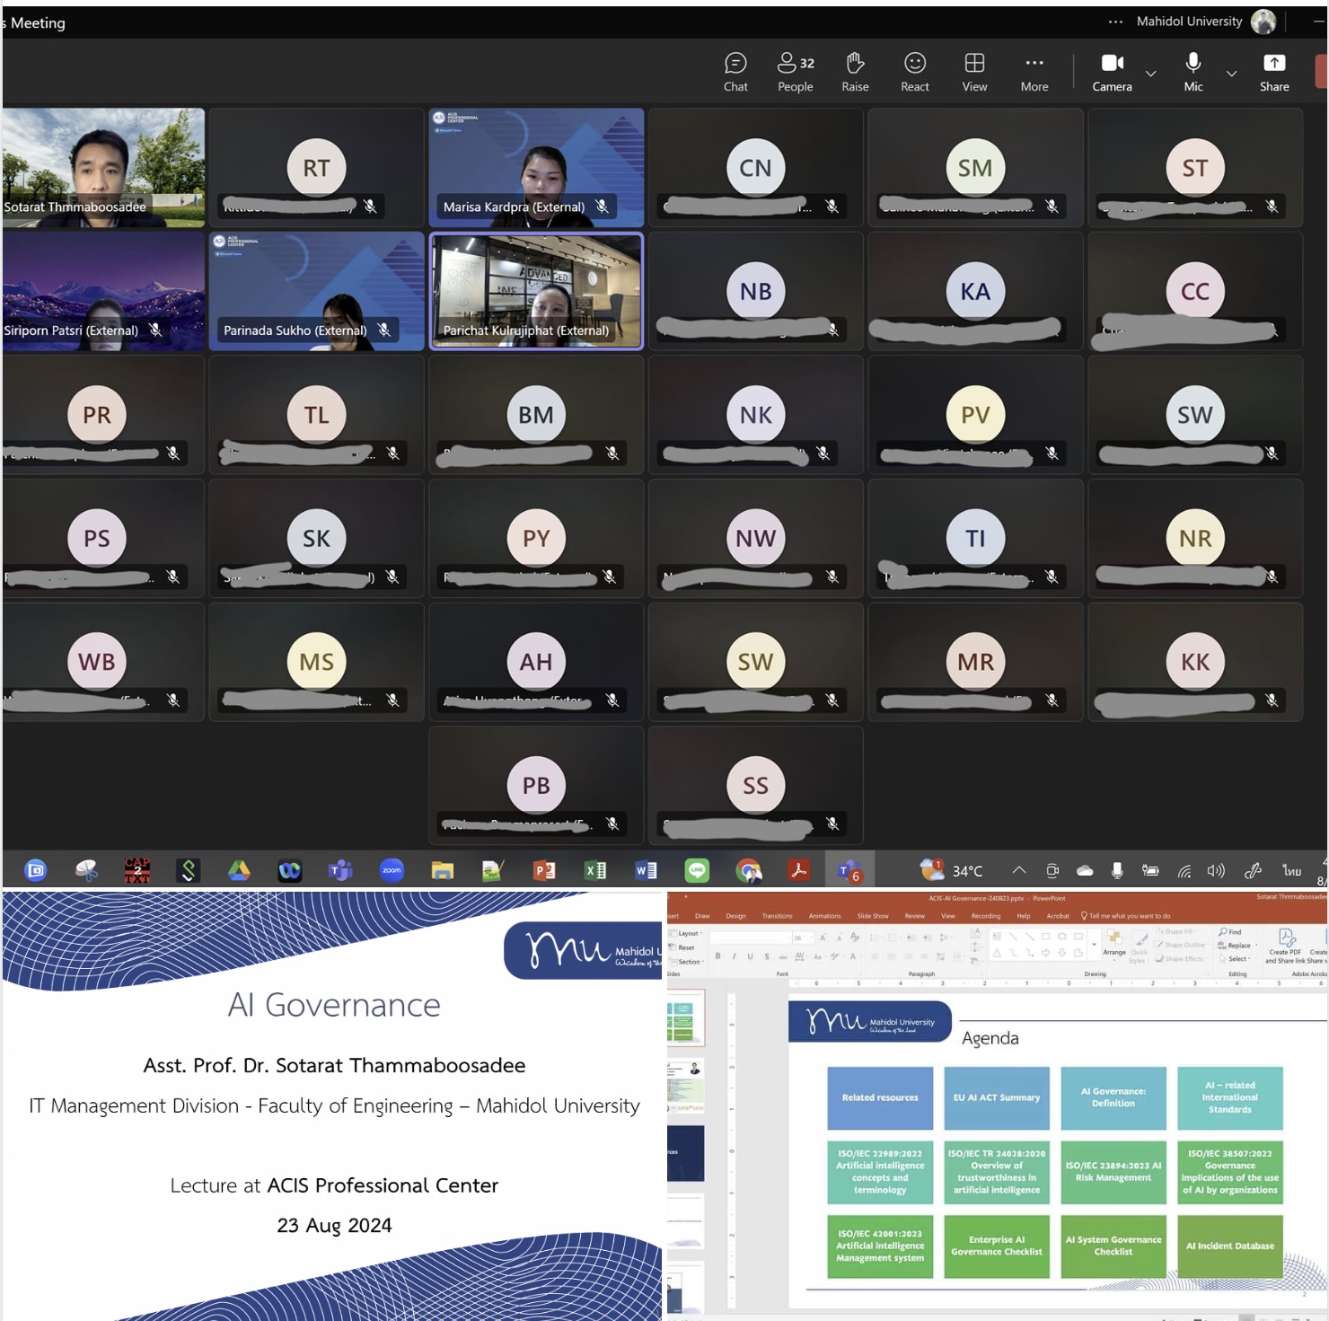Show the People participants list

(x=795, y=72)
